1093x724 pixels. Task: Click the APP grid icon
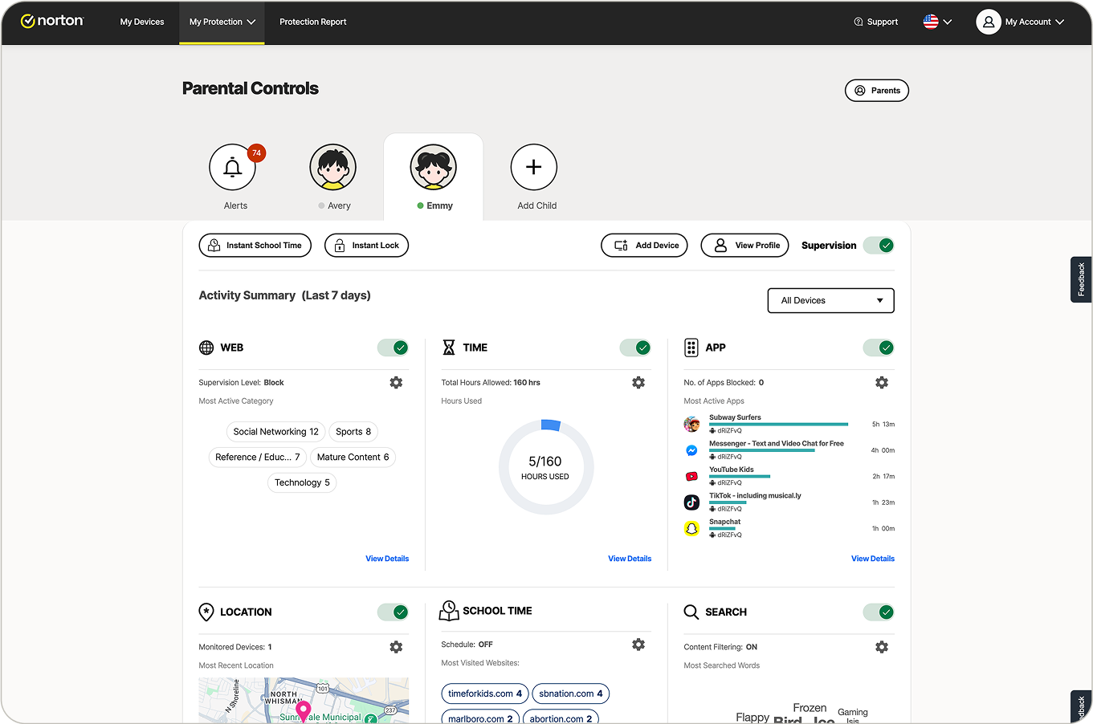(691, 348)
